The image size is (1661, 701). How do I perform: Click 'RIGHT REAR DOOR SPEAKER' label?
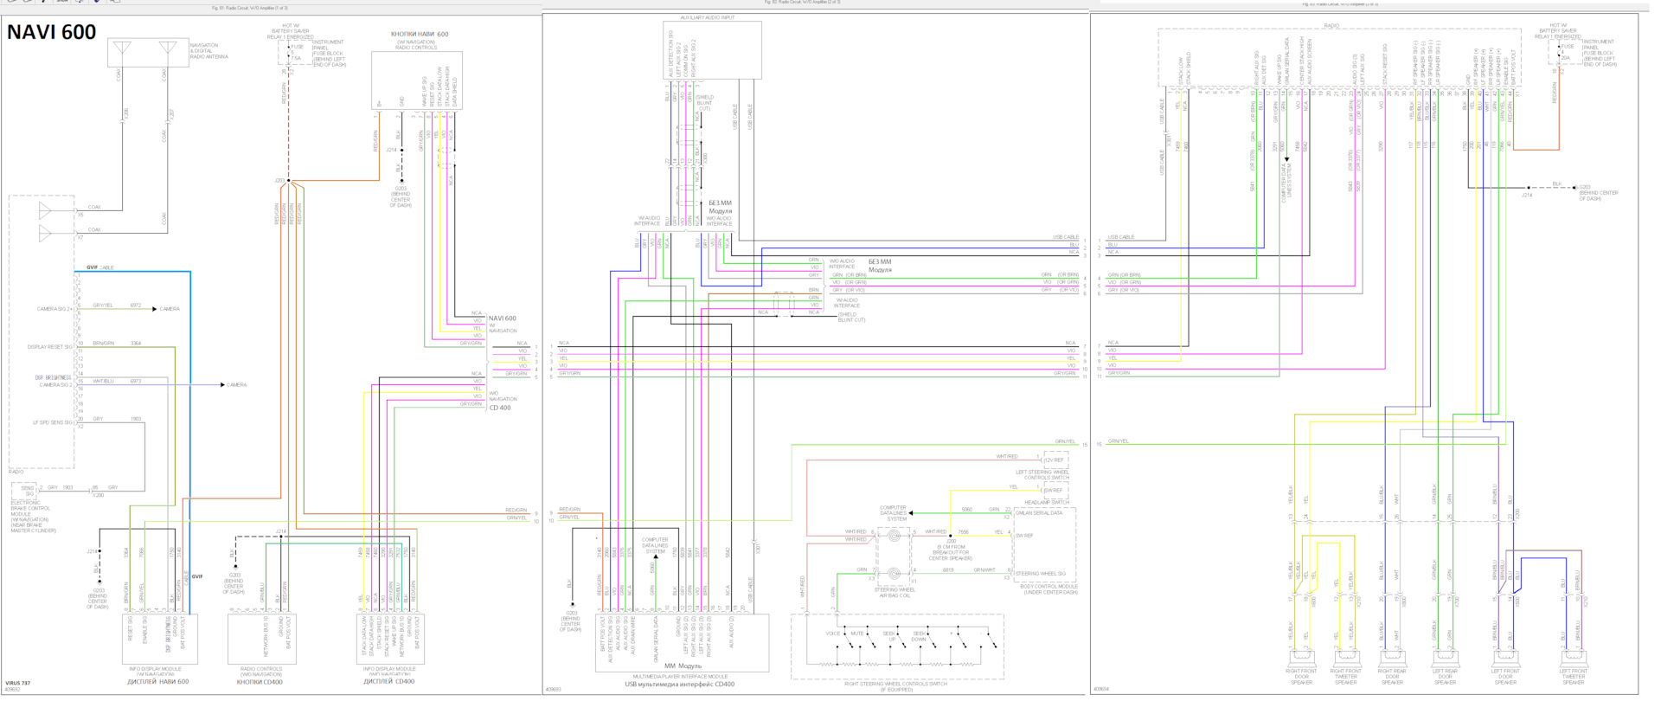pos(1392,677)
